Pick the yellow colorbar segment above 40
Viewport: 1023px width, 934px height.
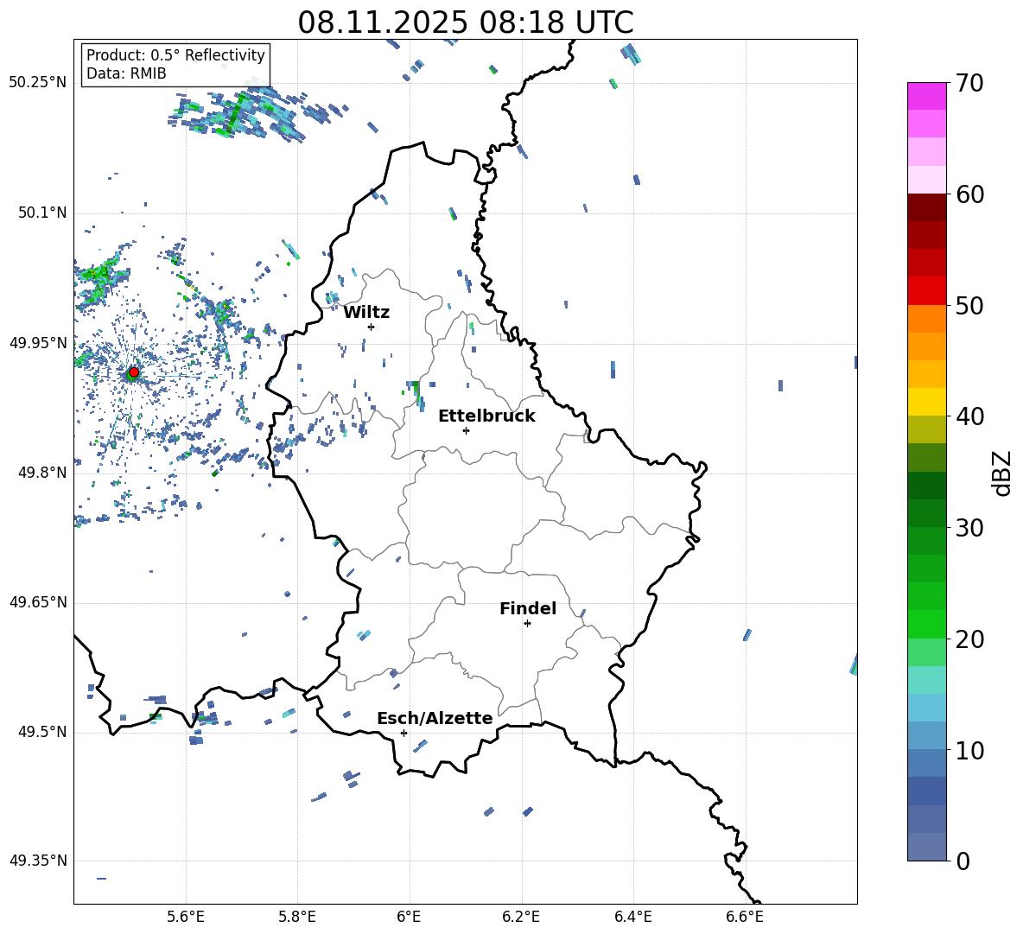coord(926,402)
